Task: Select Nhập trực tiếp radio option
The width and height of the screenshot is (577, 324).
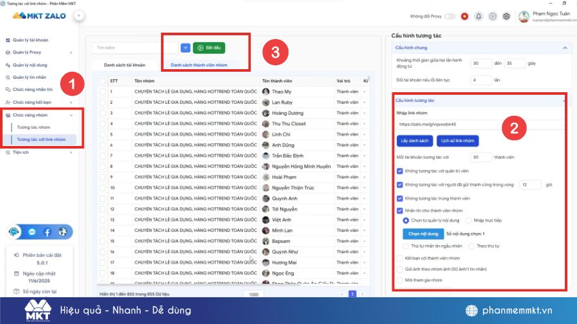Action: coord(469,221)
